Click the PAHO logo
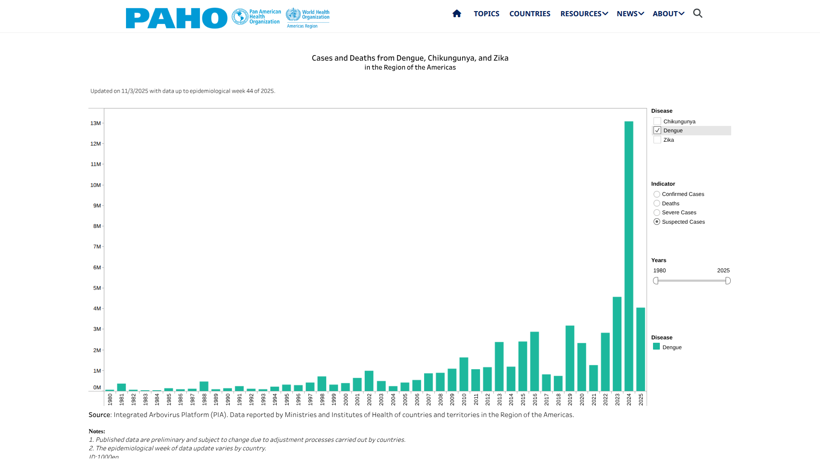This screenshot has height=461, width=820. tap(176, 18)
